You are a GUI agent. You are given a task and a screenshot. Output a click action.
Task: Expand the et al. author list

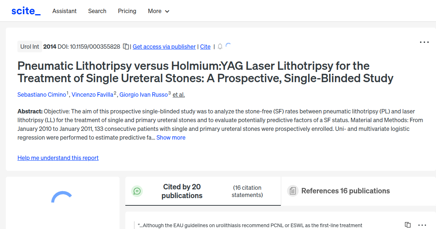click(x=178, y=95)
